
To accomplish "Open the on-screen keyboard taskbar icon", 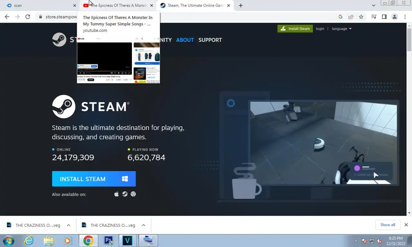I will pos(148,241).
